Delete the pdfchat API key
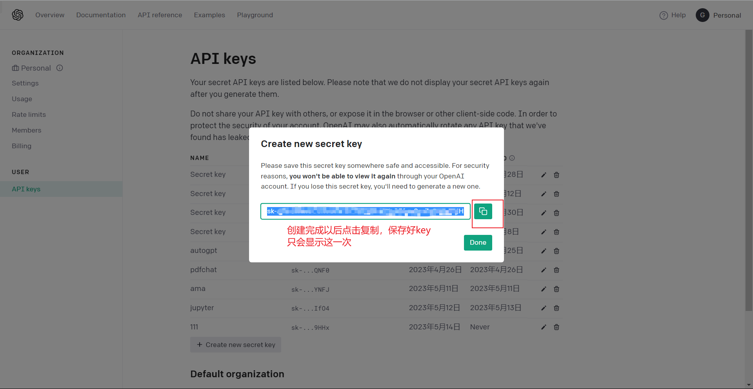The width and height of the screenshot is (753, 389). click(556, 270)
